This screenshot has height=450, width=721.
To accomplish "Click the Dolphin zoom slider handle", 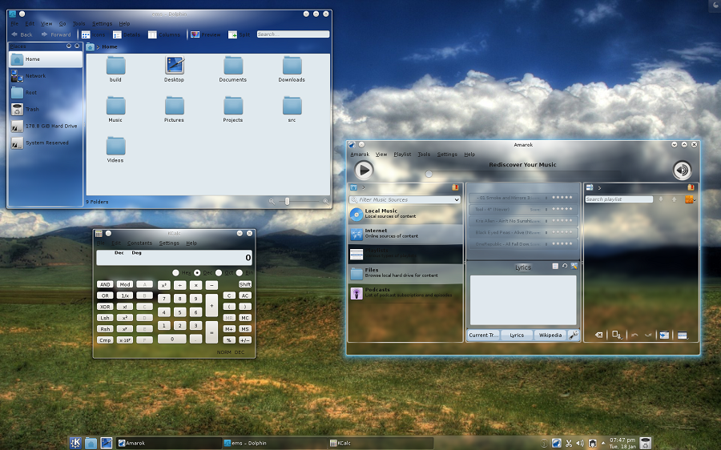I will coord(288,201).
